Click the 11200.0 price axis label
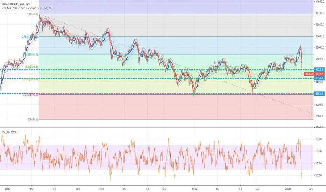 tap(320, 13)
